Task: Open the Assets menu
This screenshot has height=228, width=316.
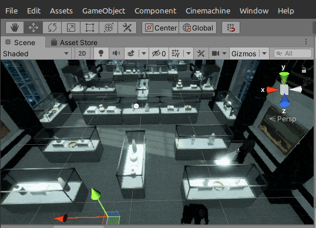Action: coord(61,11)
